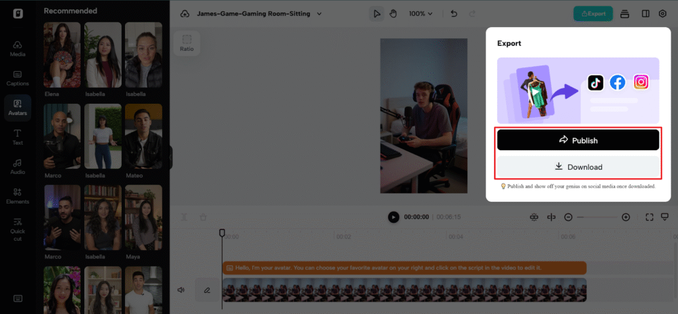Open the Audio tab in sidebar

pos(17,167)
